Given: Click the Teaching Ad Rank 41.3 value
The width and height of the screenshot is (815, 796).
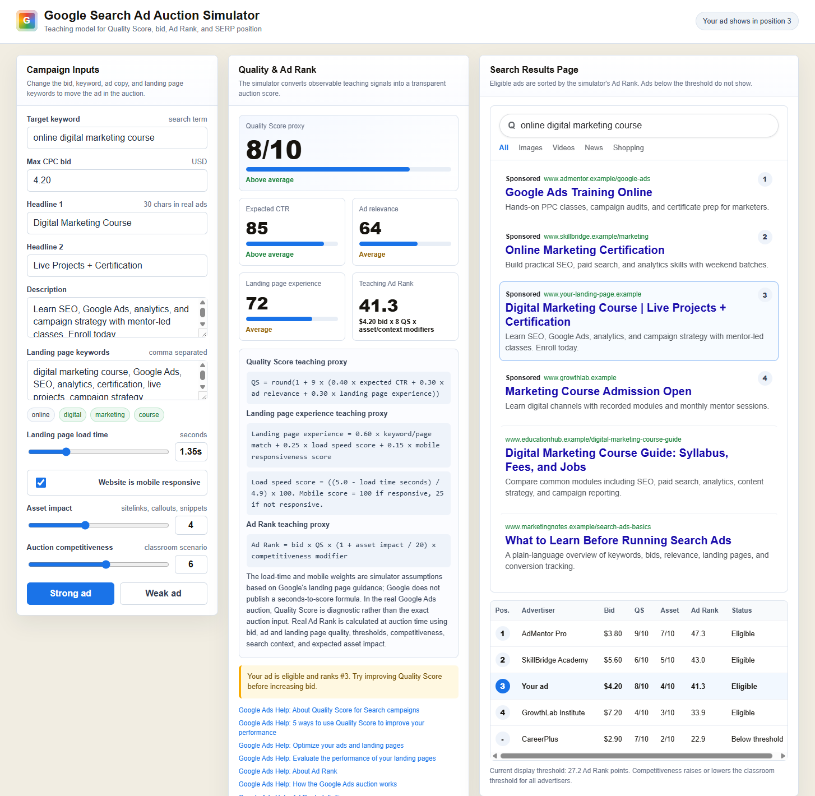Looking at the screenshot, I should [378, 306].
